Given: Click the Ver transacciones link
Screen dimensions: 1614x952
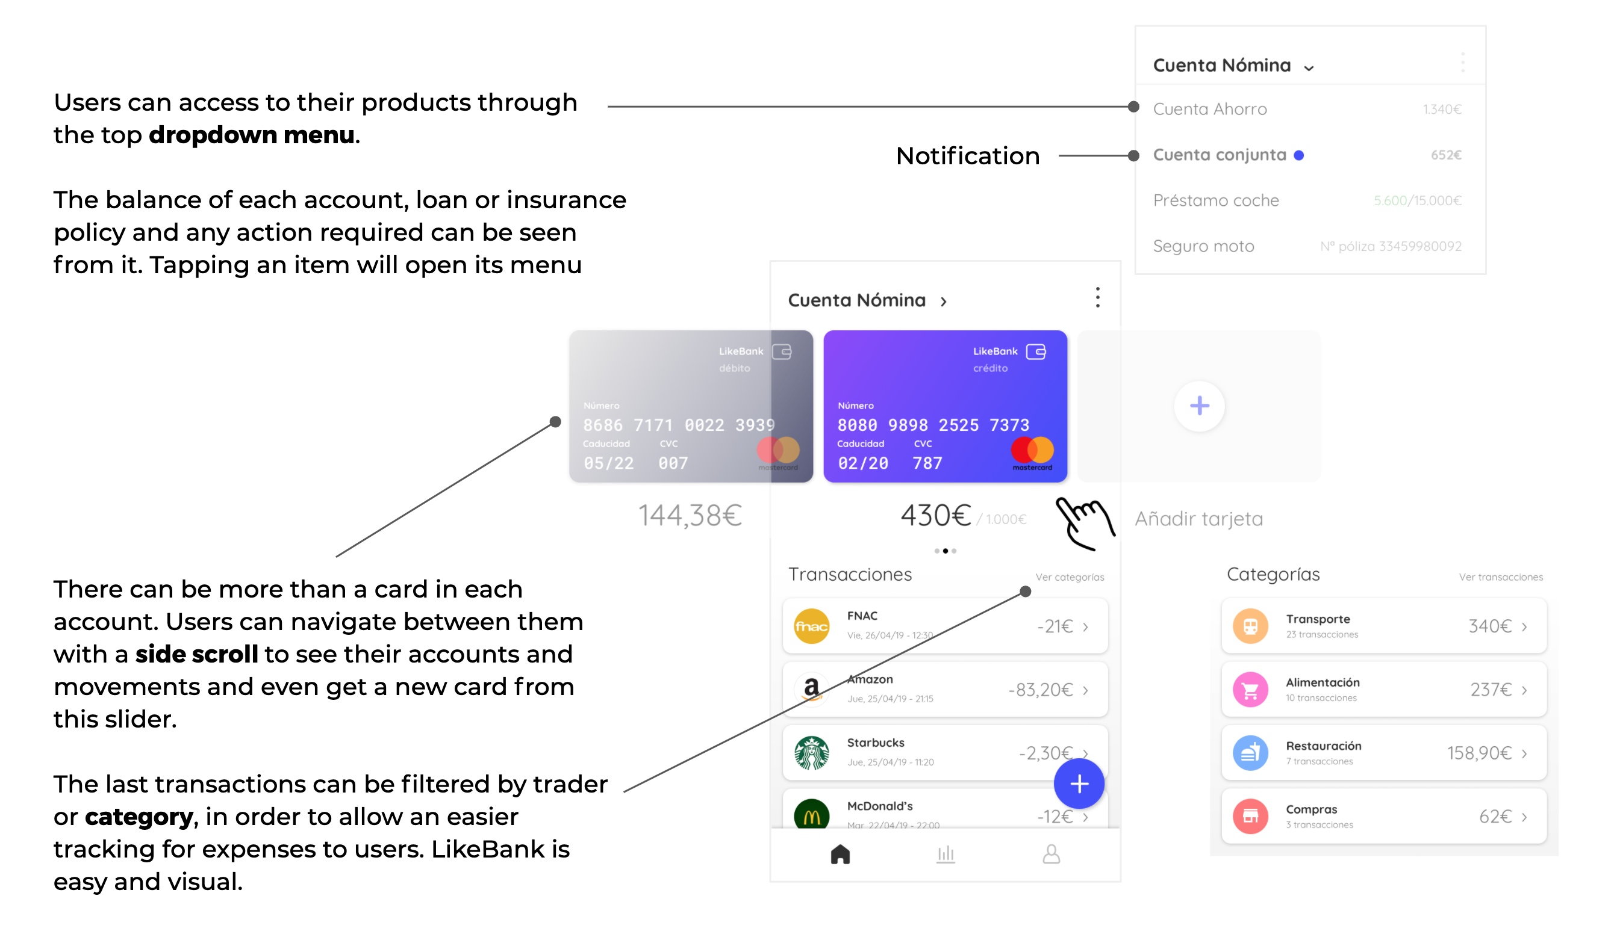Looking at the screenshot, I should click(x=1500, y=577).
